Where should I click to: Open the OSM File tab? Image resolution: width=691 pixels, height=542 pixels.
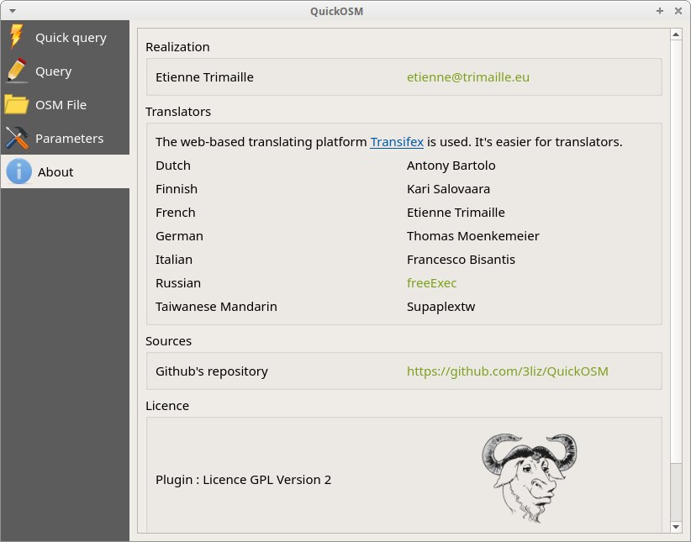coord(65,104)
